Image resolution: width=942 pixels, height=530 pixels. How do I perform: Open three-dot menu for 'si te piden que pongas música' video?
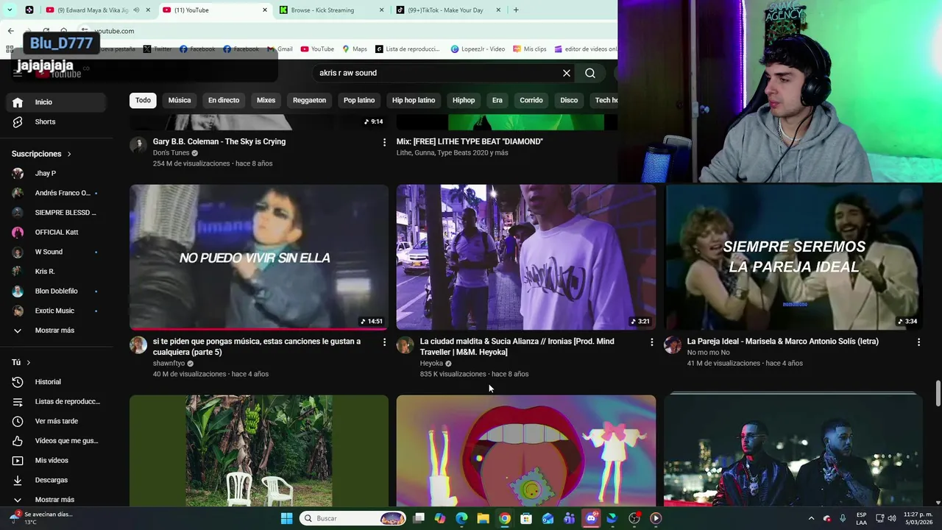(384, 342)
